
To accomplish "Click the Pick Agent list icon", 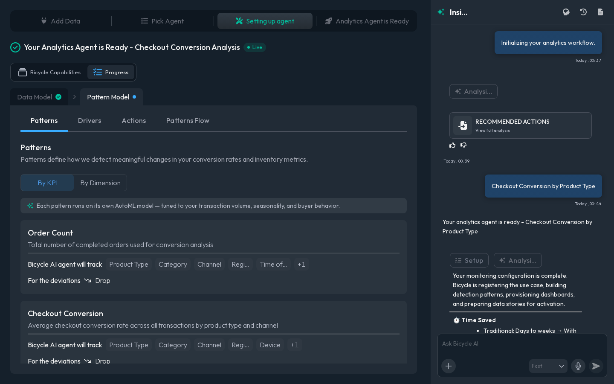I will coord(145,21).
